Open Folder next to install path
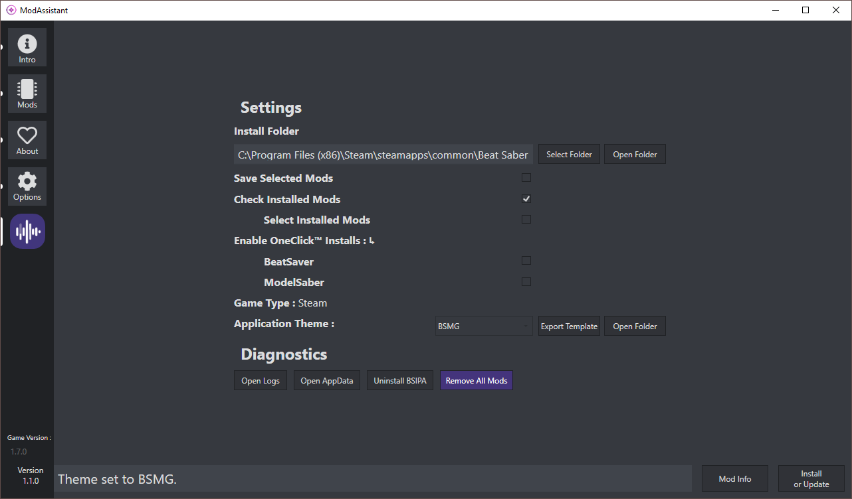Viewport: 852px width, 499px height. coord(635,154)
